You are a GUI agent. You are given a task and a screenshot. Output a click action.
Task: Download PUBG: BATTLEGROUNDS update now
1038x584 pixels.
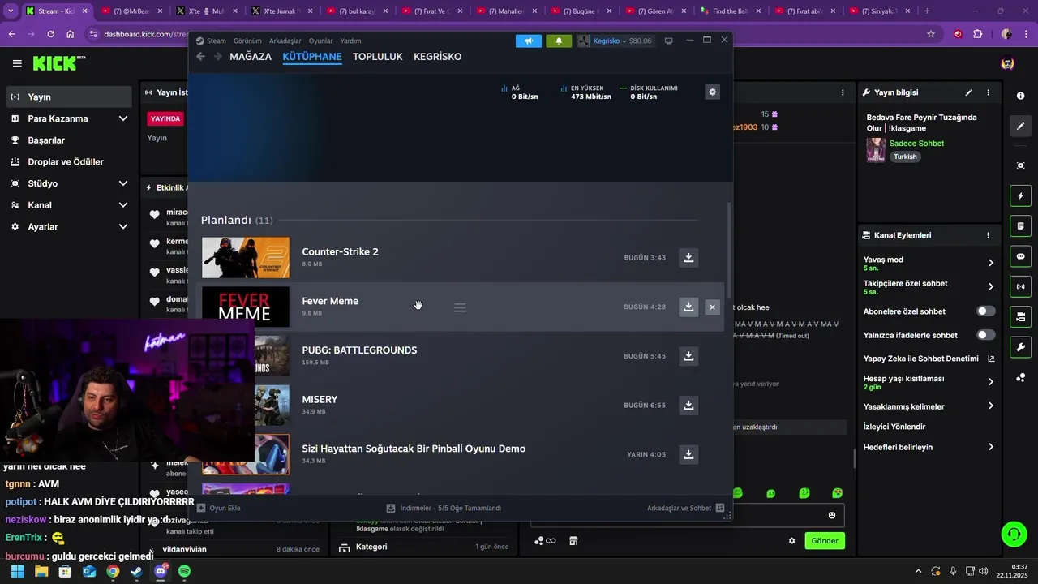[688, 356]
